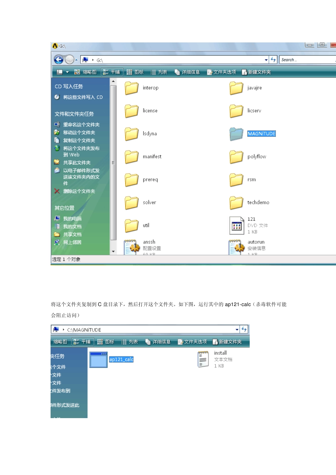Select the util folder icon
This screenshot has height=475, width=336.
click(132, 226)
